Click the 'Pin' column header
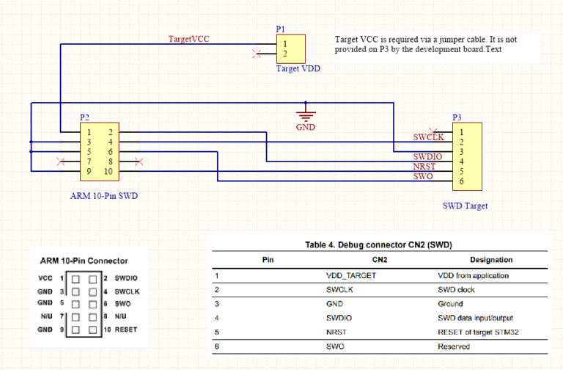Screen dimensions: 563x370 tap(268, 260)
